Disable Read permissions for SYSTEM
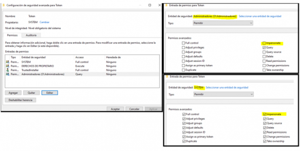This screenshot has height=151, width=300. pyautogui.click(x=265, y=132)
